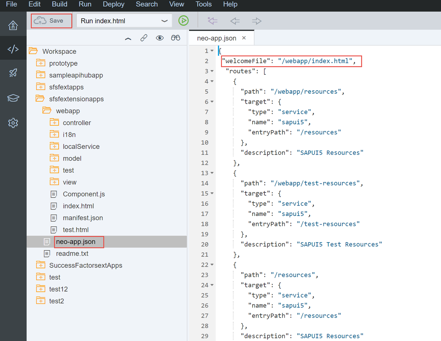441x341 pixels.
Task: Open the View menu
Action: (x=177, y=4)
